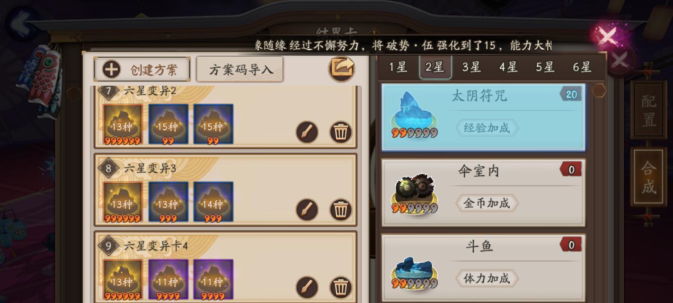Click the share export arrow icon
The image size is (673, 303).
point(342,69)
